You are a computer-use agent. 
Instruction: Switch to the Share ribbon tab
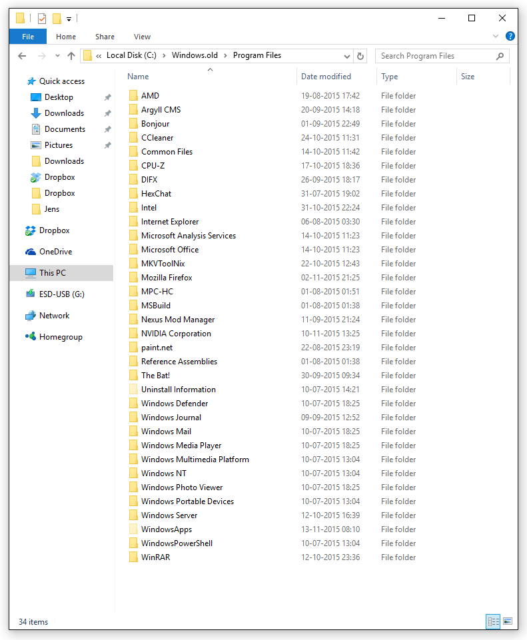tap(105, 37)
